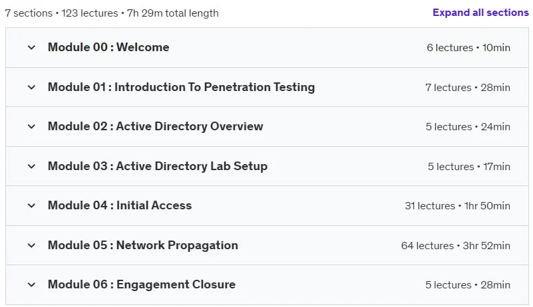
Task: Expand chevron for Active Directory Overview
Action: (x=31, y=127)
